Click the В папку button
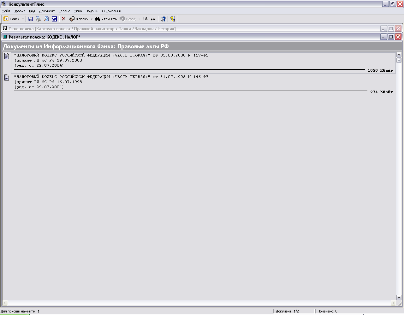Image resolution: width=404 pixels, height=315 pixels. (79, 19)
